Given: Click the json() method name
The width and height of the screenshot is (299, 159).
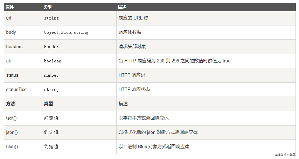Looking at the screenshot, I should pyautogui.click(x=12, y=132).
